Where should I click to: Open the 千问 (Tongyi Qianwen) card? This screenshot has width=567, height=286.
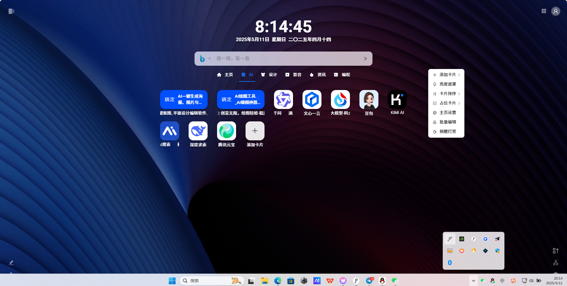[x=283, y=99]
